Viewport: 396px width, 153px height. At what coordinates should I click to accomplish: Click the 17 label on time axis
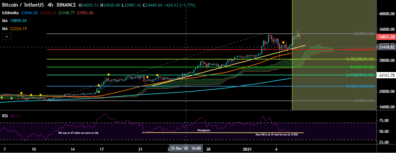click(102, 149)
